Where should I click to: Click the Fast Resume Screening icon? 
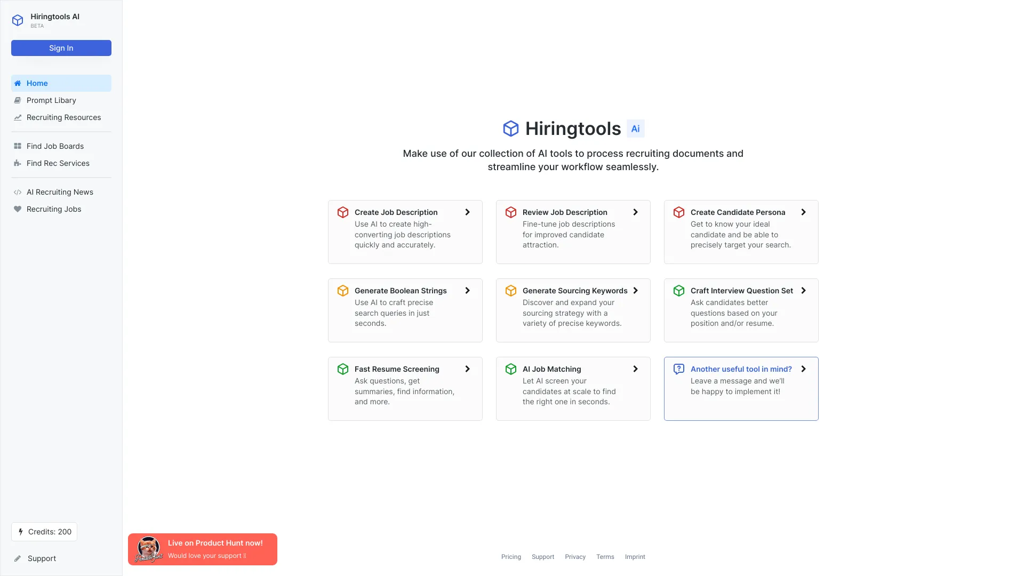(343, 369)
